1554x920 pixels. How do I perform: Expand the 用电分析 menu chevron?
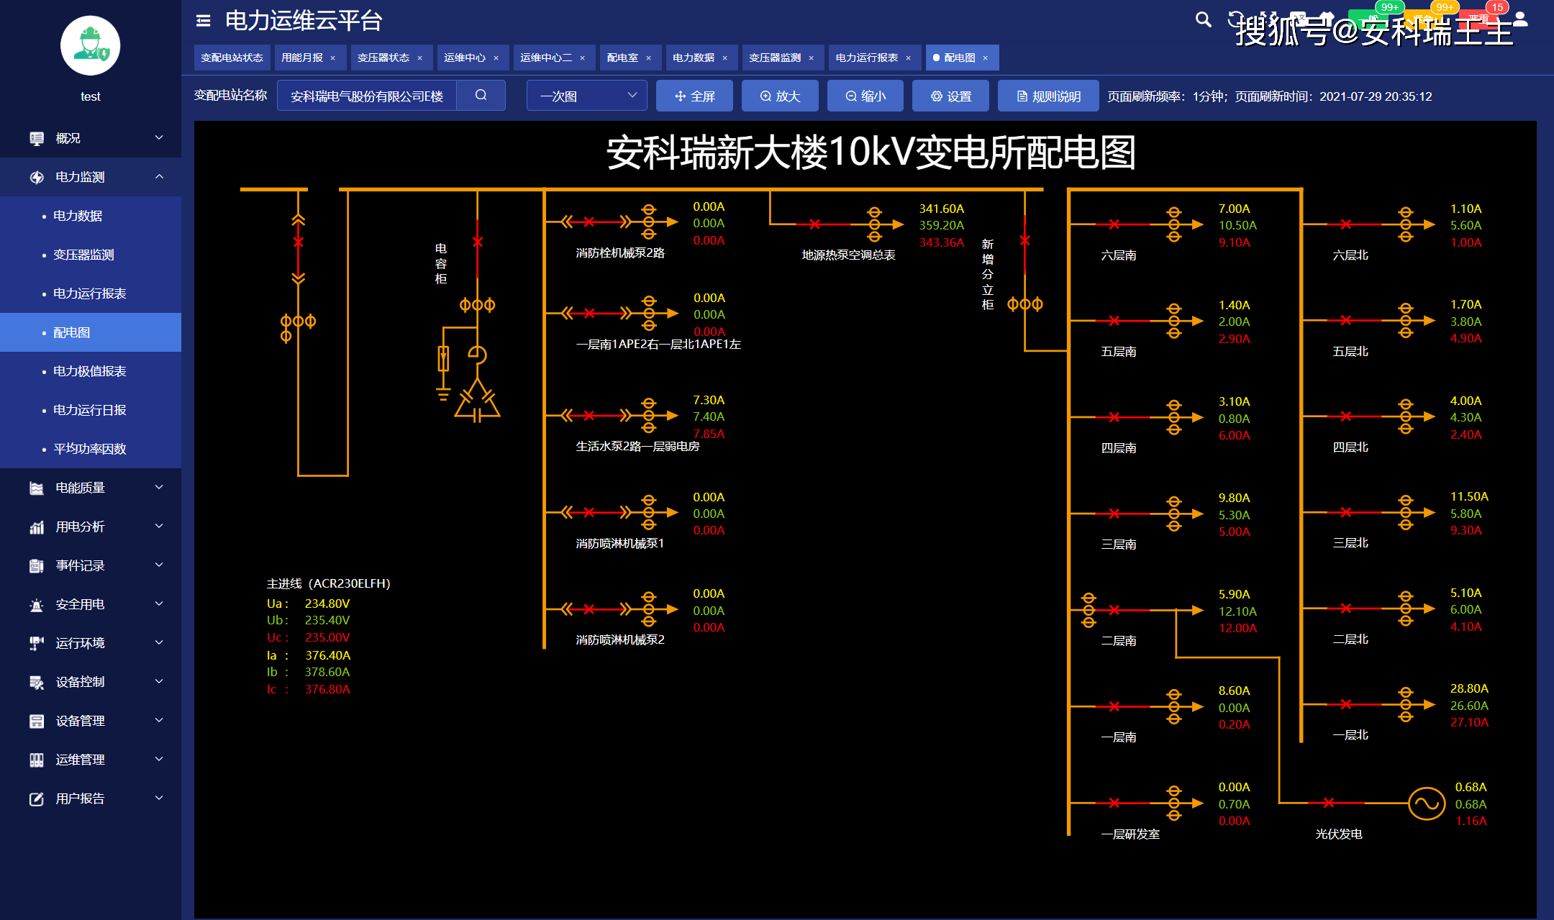click(x=159, y=526)
